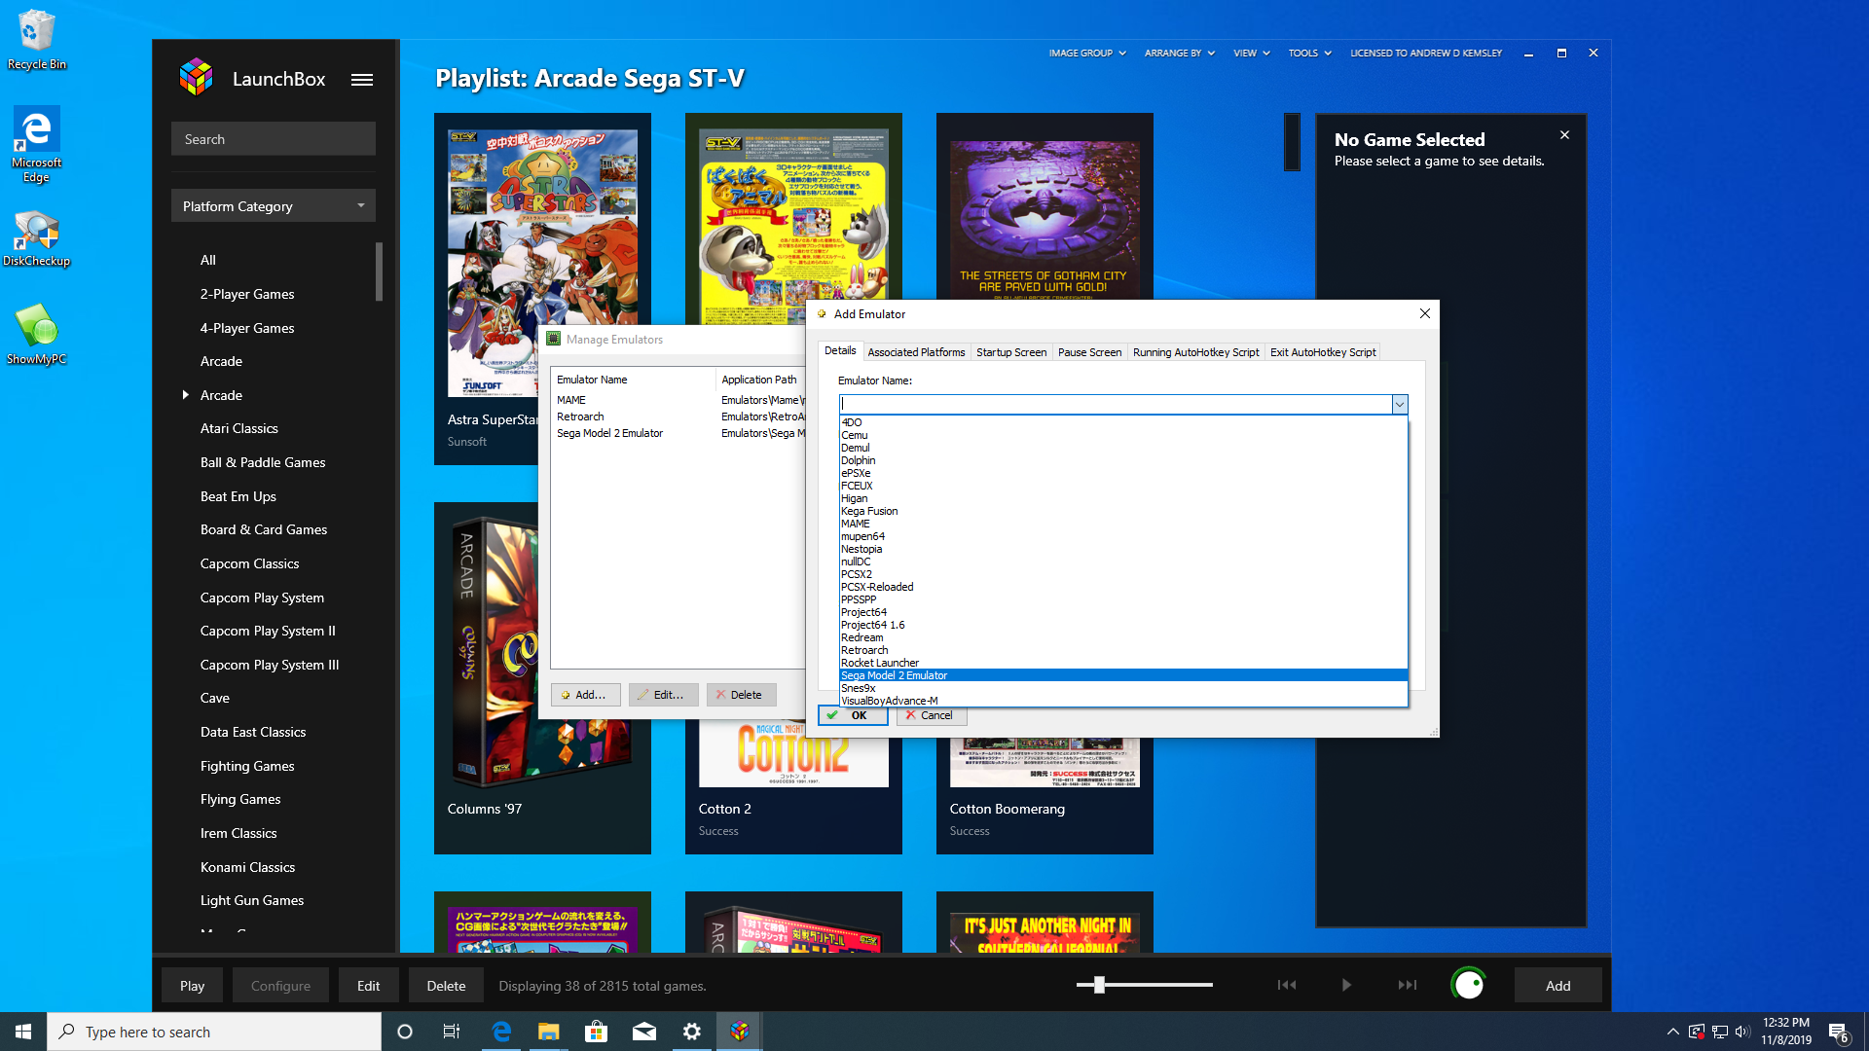Select MAME row in Manage Emulators list

[x=678, y=400]
